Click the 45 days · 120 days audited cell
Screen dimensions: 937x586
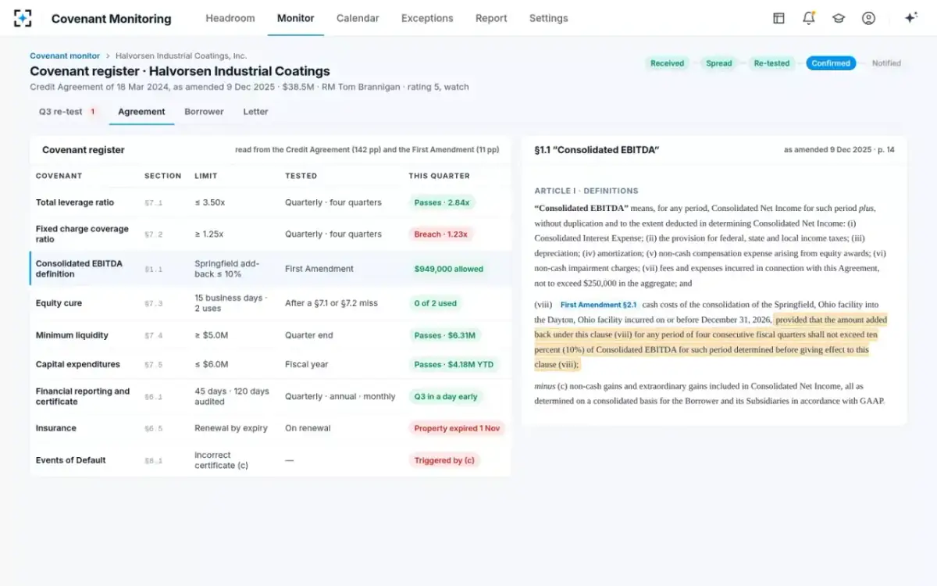click(232, 396)
